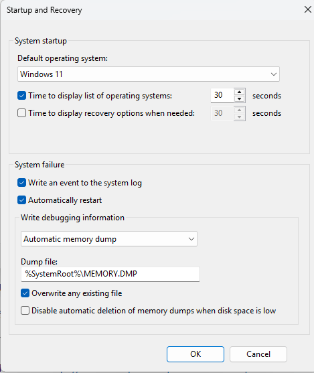Decrease operating systems list display time

point(239,98)
